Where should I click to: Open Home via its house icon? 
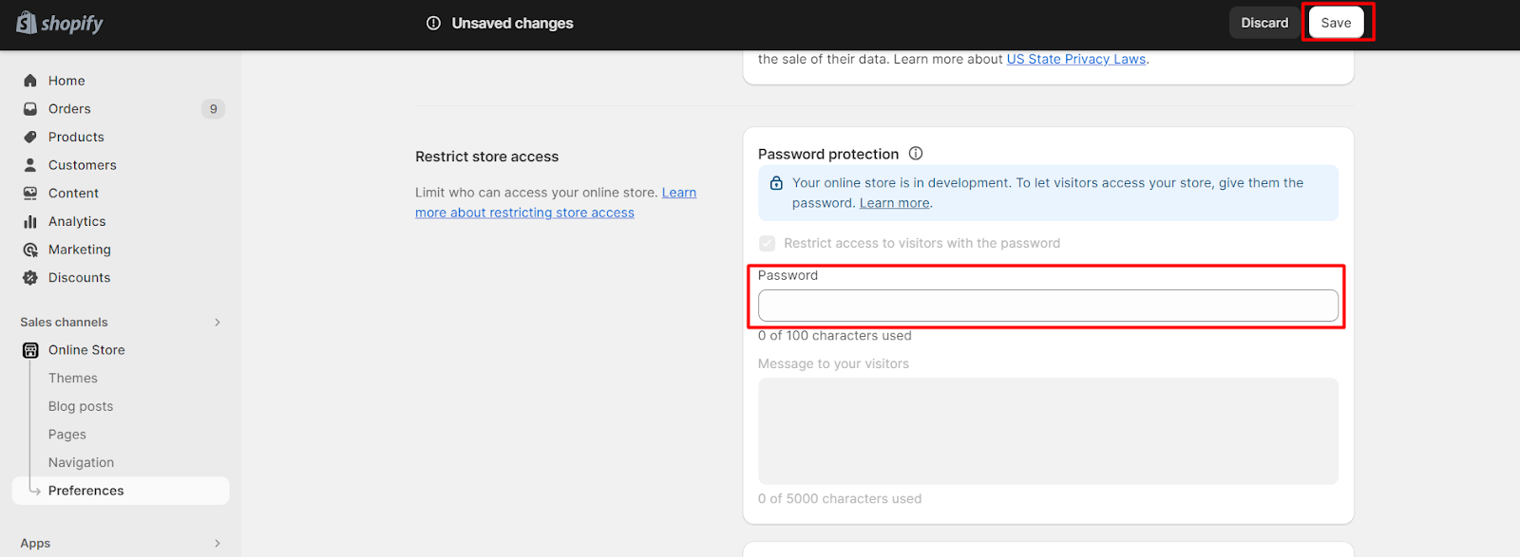(30, 81)
